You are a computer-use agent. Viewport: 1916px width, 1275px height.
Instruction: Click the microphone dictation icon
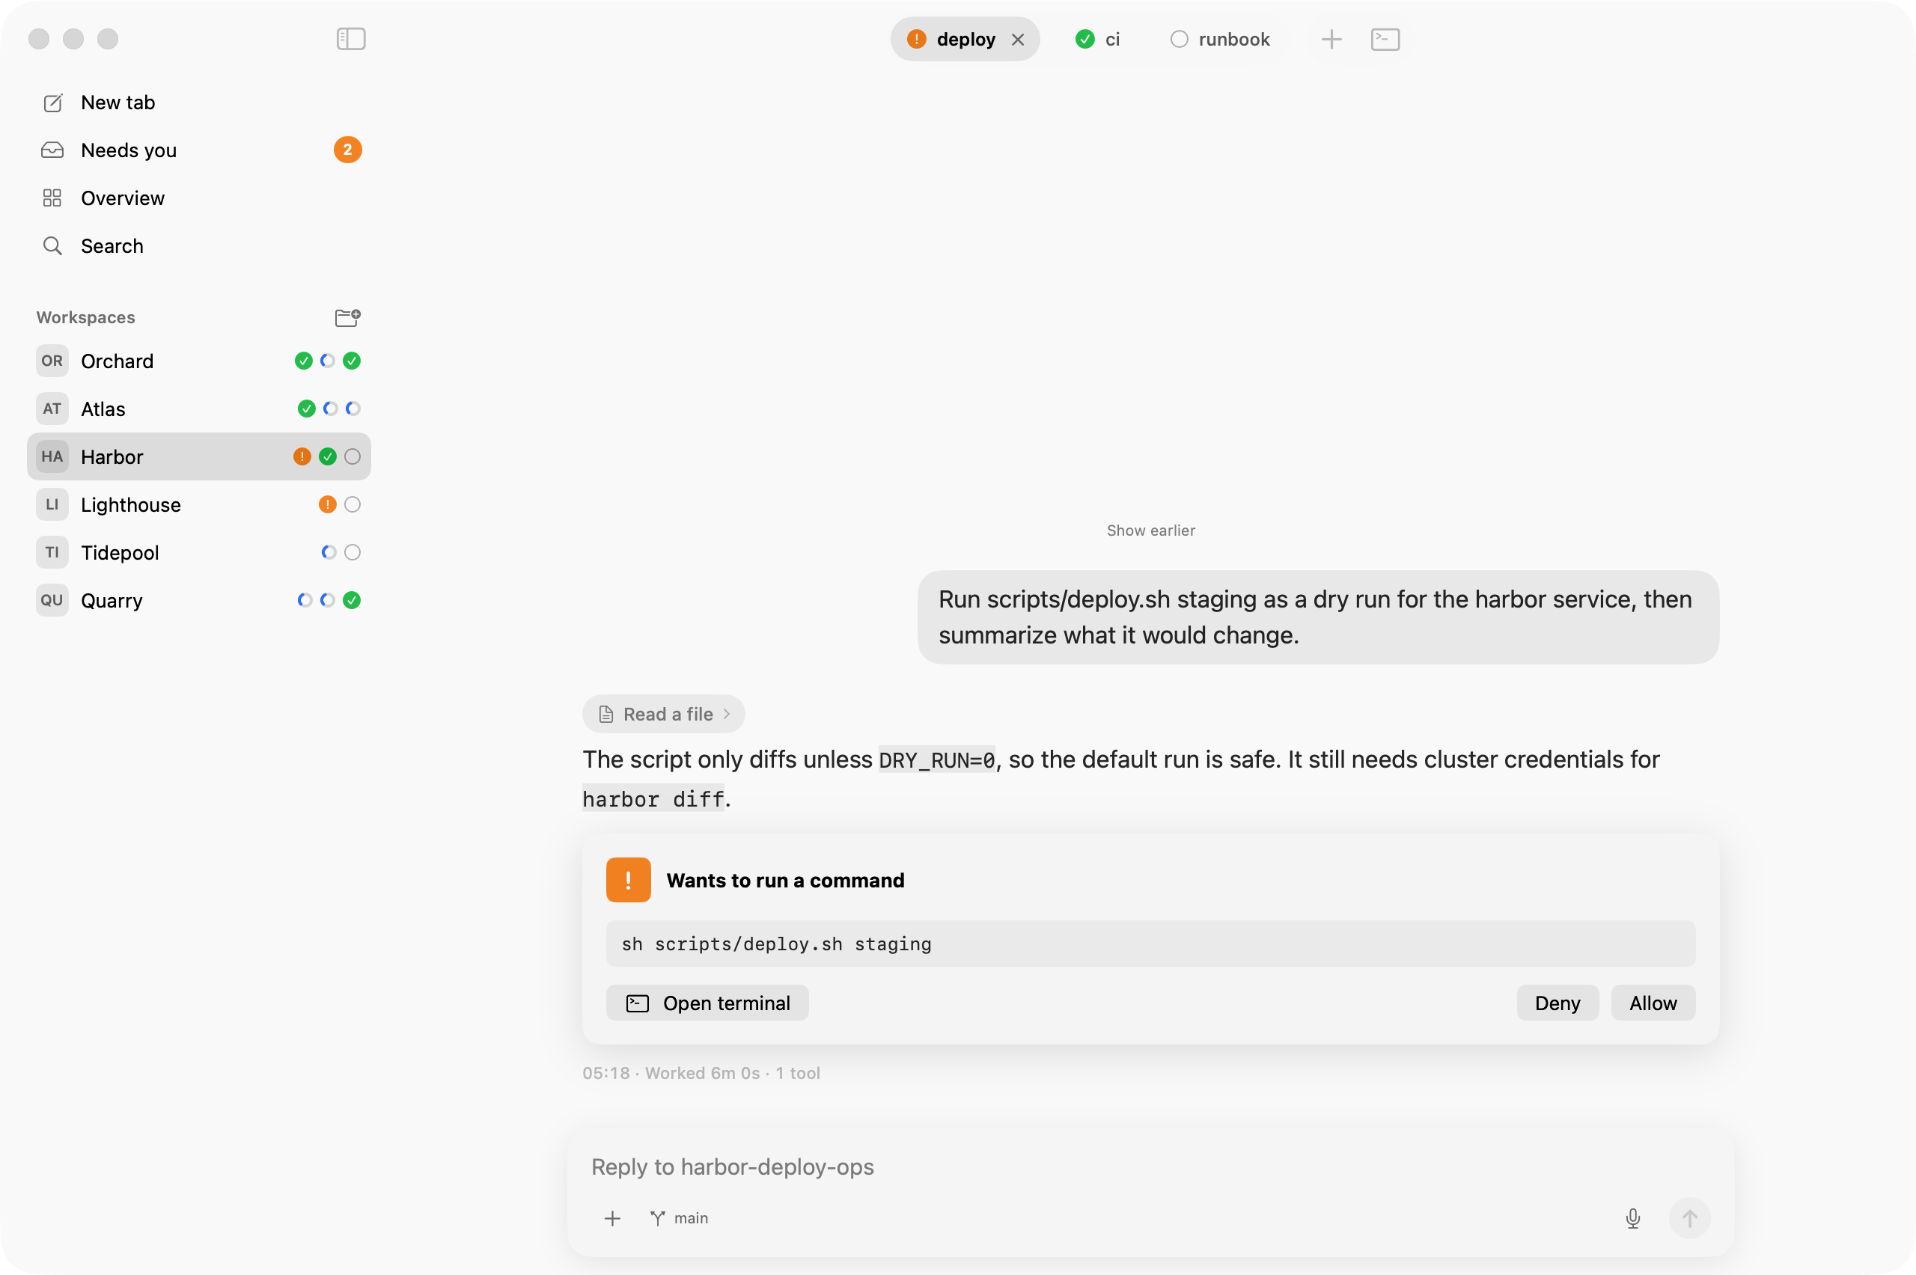tap(1632, 1218)
